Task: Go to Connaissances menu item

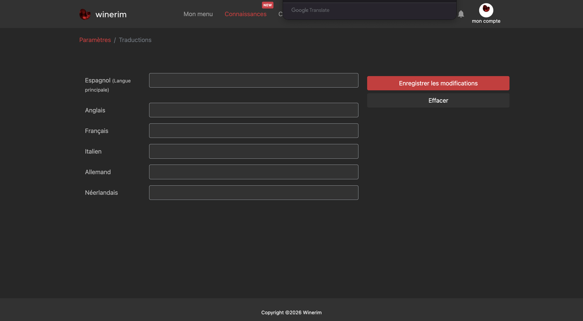Action: 246,14
